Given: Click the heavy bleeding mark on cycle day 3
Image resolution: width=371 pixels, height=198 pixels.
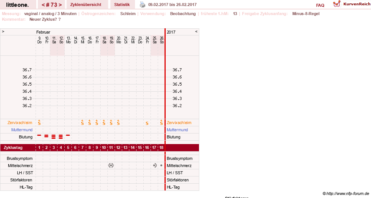Looking at the screenshot, I should click(54, 137).
